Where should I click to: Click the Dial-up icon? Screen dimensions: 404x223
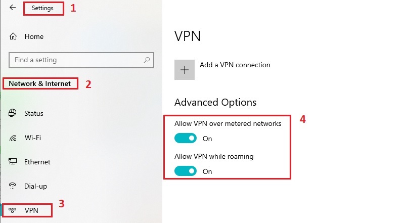pos(13,186)
